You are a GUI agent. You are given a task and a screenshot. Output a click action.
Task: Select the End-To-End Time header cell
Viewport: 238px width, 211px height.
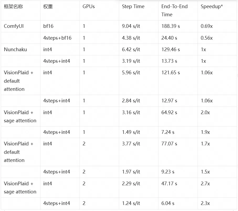click(x=174, y=10)
